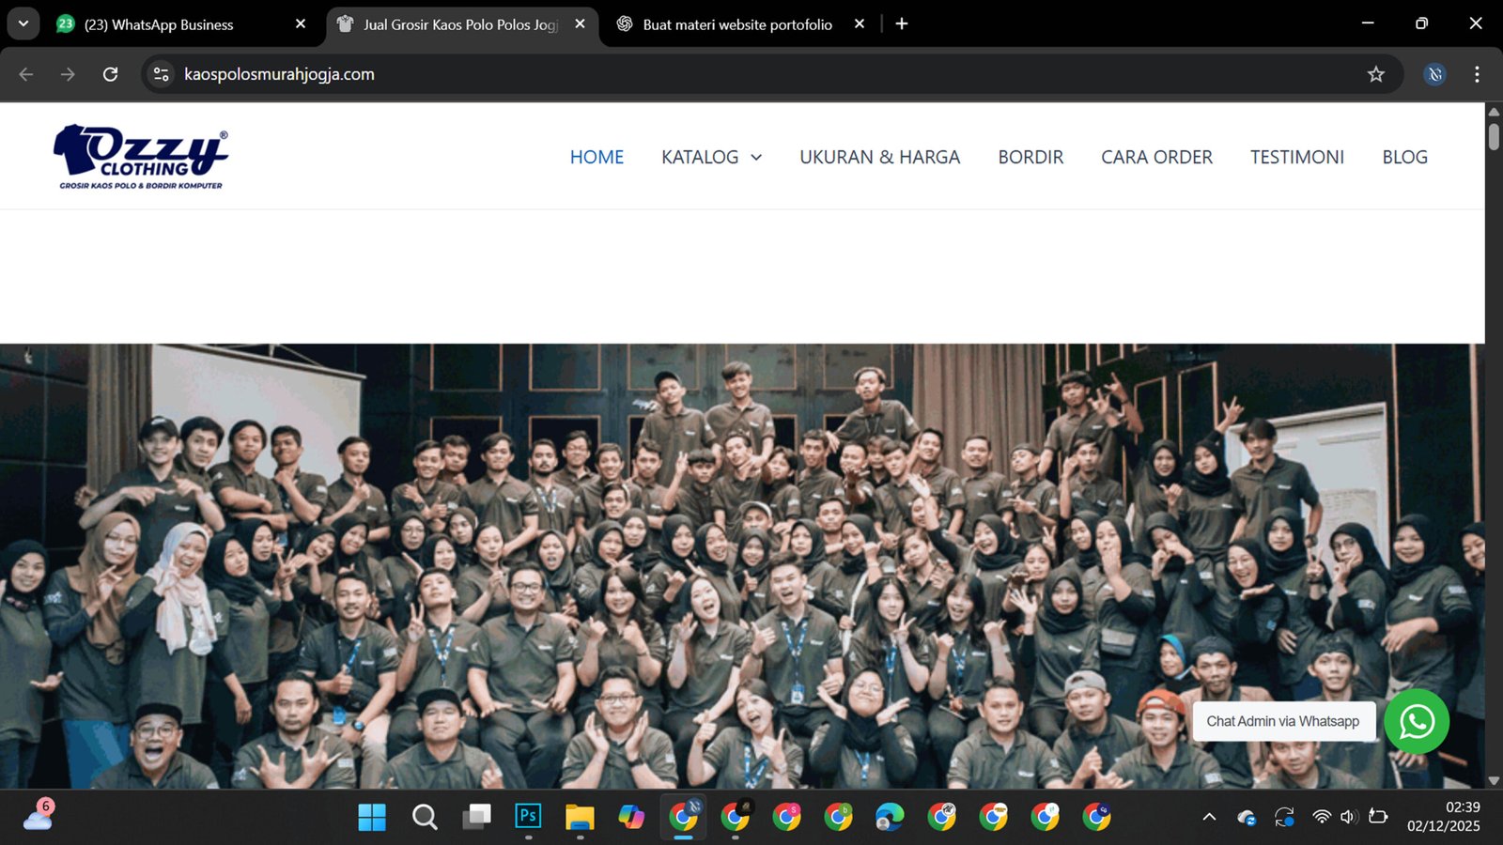
Task: Click Chat Admin via Whatsapp label
Action: [1282, 721]
